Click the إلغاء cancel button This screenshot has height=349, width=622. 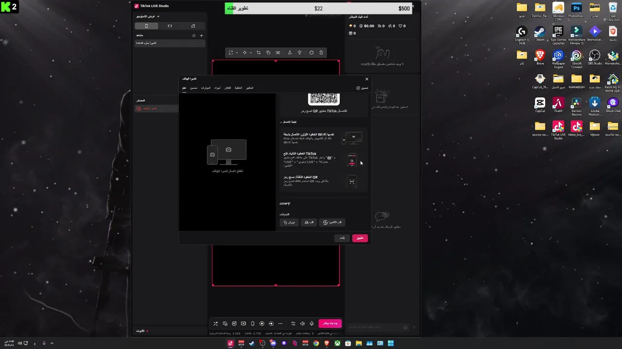[x=342, y=238]
